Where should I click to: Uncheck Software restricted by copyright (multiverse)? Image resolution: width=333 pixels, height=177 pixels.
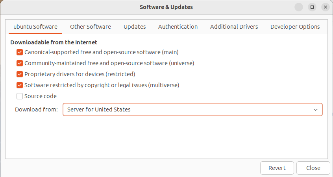[20, 85]
